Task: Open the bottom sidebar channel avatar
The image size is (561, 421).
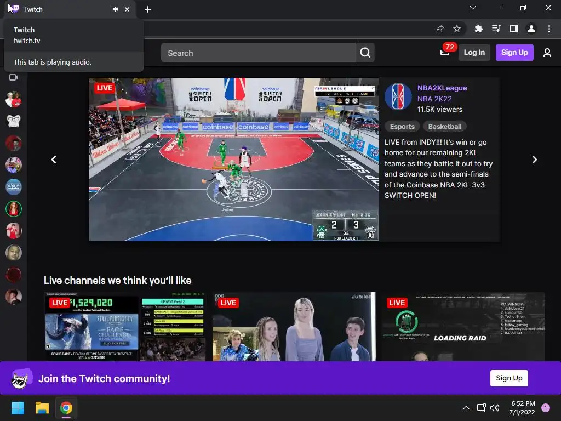Action: [14, 297]
